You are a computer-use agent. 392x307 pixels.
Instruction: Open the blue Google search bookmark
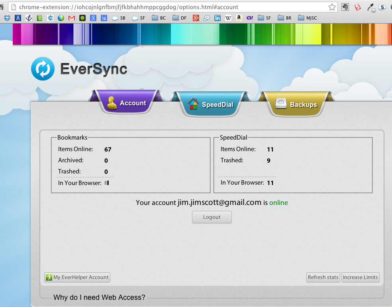click(93, 18)
